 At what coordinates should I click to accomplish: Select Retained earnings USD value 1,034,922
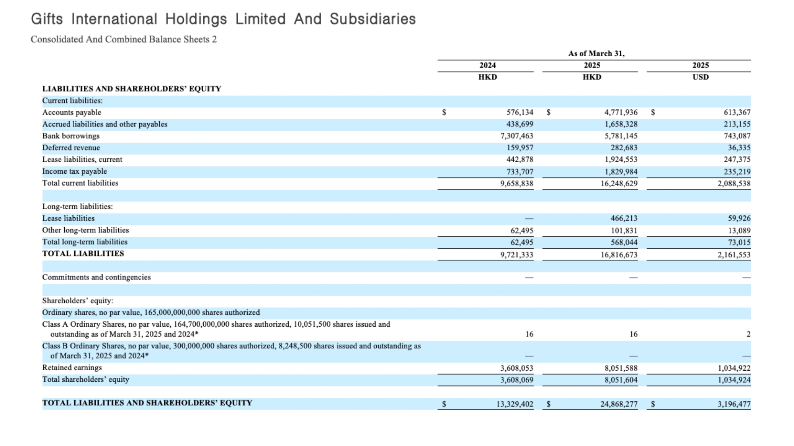click(734, 368)
